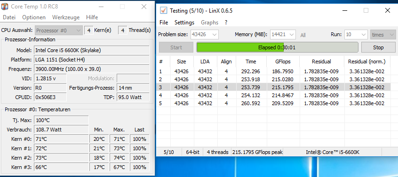The width and height of the screenshot is (398, 177).
Task: Click the Platform field LGA 1151
Action: 92,60
